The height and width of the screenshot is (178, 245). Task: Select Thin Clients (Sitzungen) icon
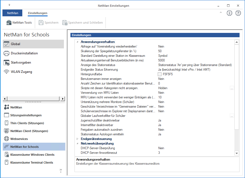point(7,123)
